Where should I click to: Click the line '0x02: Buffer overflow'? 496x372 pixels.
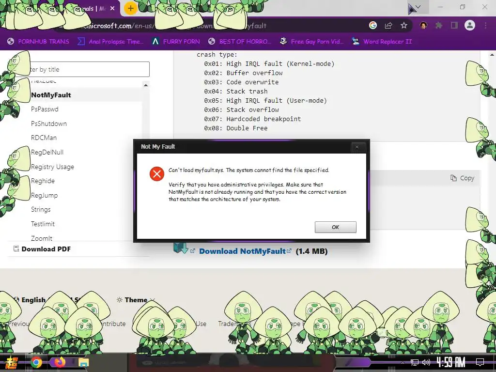(243, 73)
